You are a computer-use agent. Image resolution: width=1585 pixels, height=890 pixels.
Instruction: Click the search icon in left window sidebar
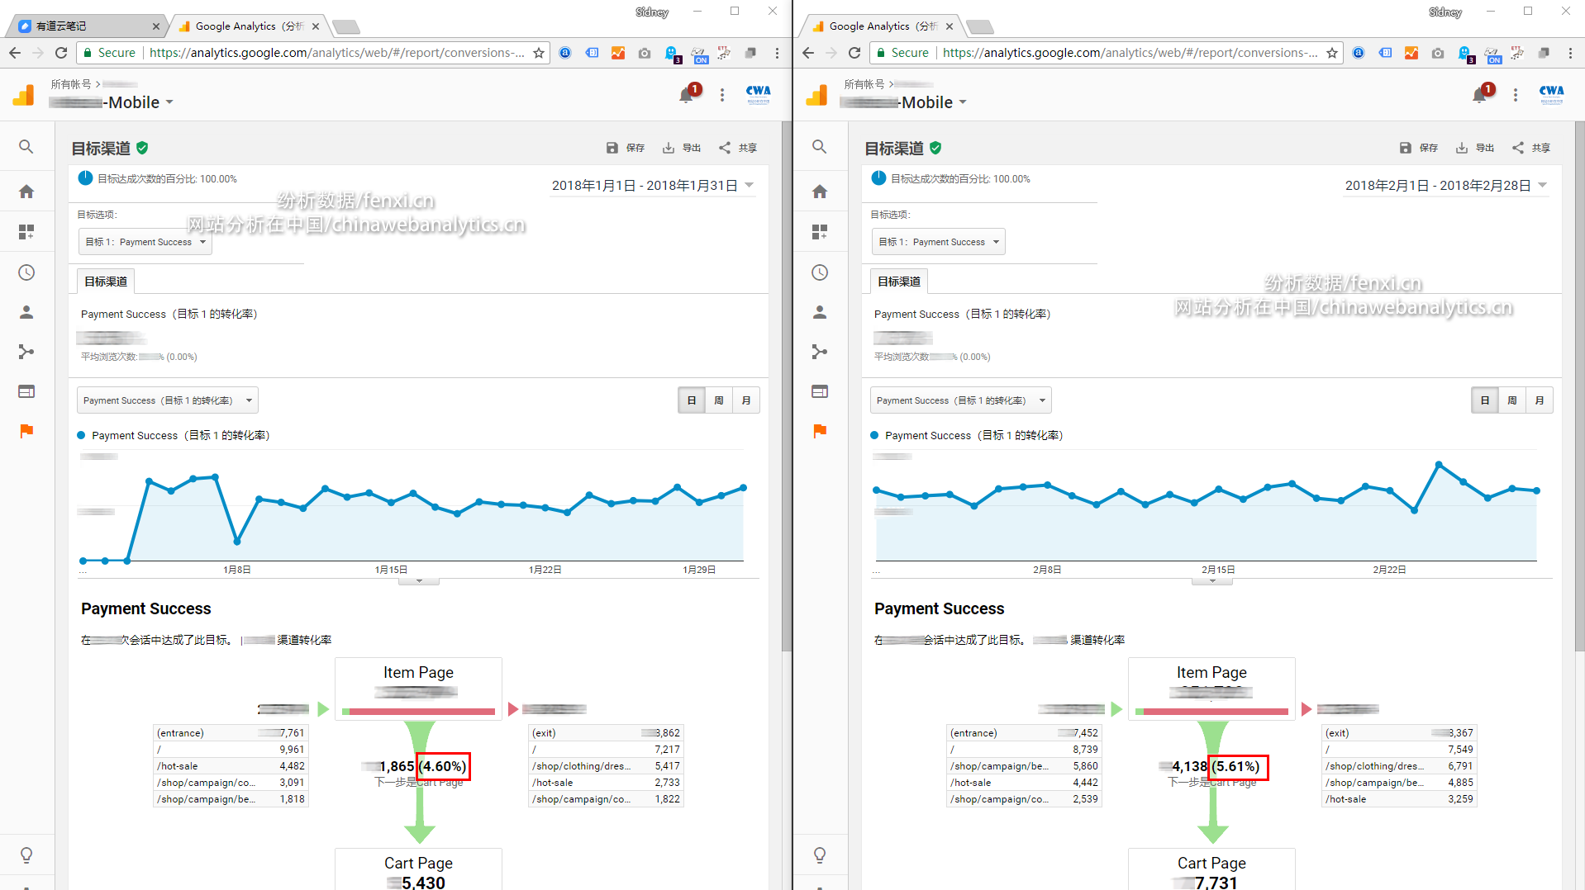pos(26,147)
